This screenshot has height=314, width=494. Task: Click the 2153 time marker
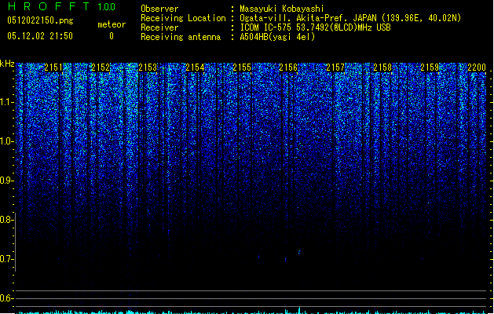(x=148, y=68)
